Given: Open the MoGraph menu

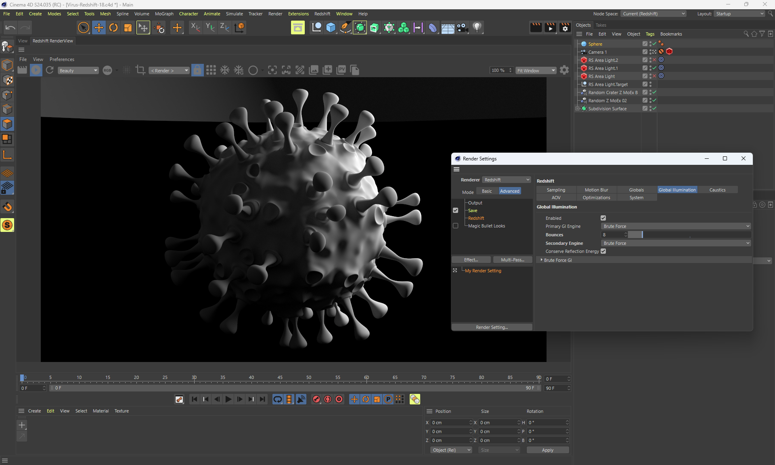Looking at the screenshot, I should point(164,14).
